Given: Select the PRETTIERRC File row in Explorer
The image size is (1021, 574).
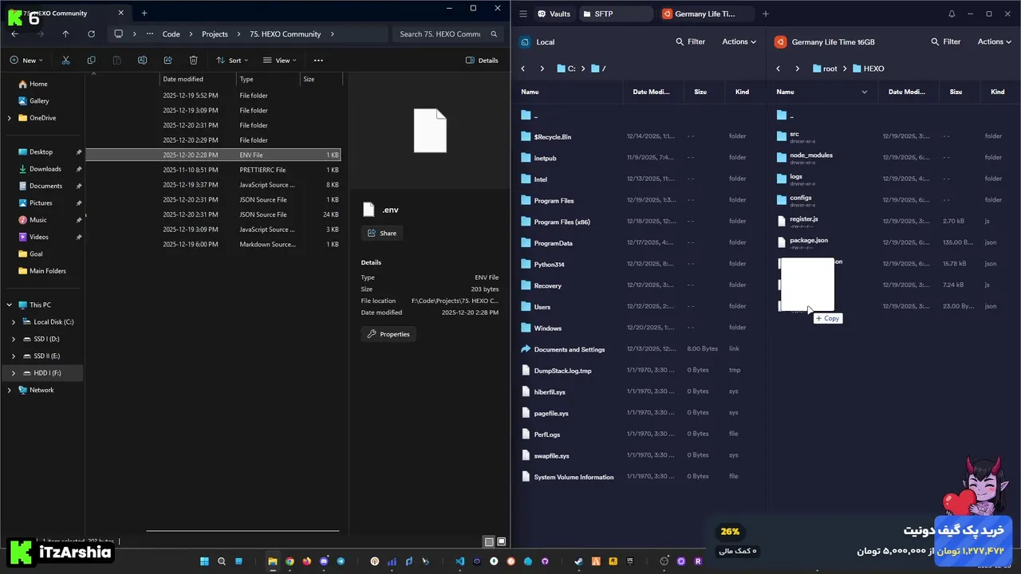Looking at the screenshot, I should 213,170.
